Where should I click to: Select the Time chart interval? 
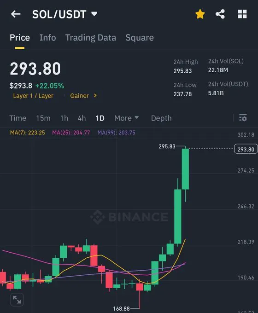click(x=18, y=118)
